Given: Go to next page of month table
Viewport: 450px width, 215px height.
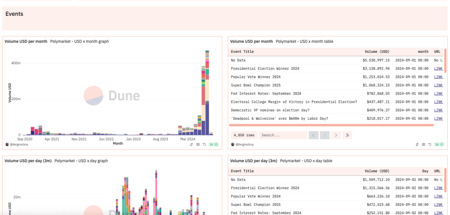Looking at the screenshot, I should 336,135.
